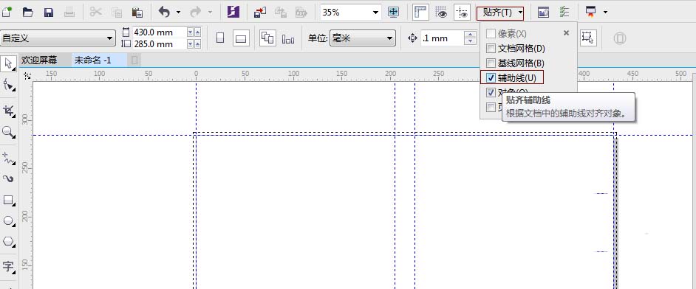Select the Rectangle tool

click(x=8, y=200)
